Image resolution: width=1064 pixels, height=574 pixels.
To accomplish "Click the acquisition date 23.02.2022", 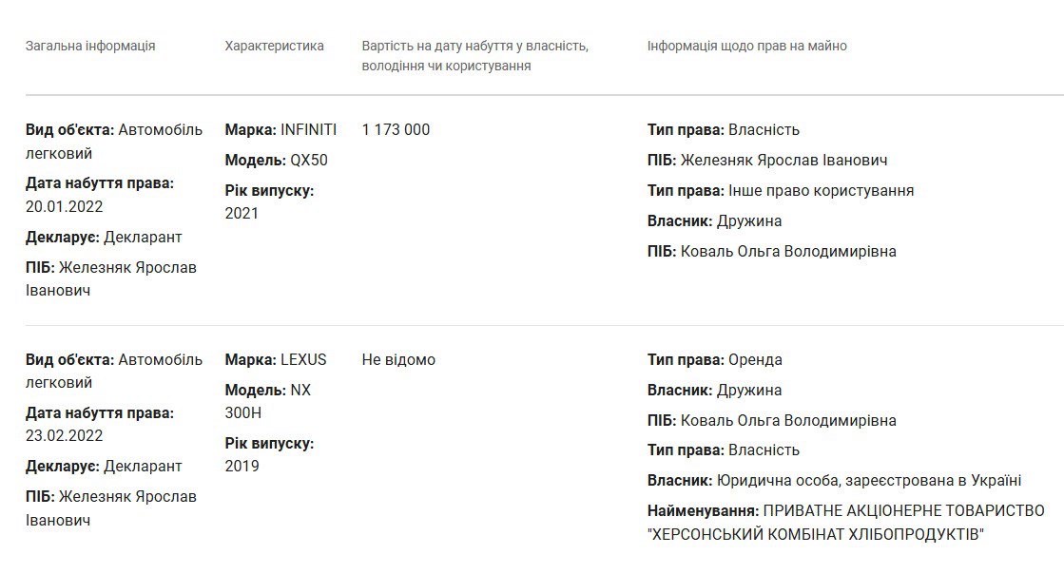I will click(64, 435).
